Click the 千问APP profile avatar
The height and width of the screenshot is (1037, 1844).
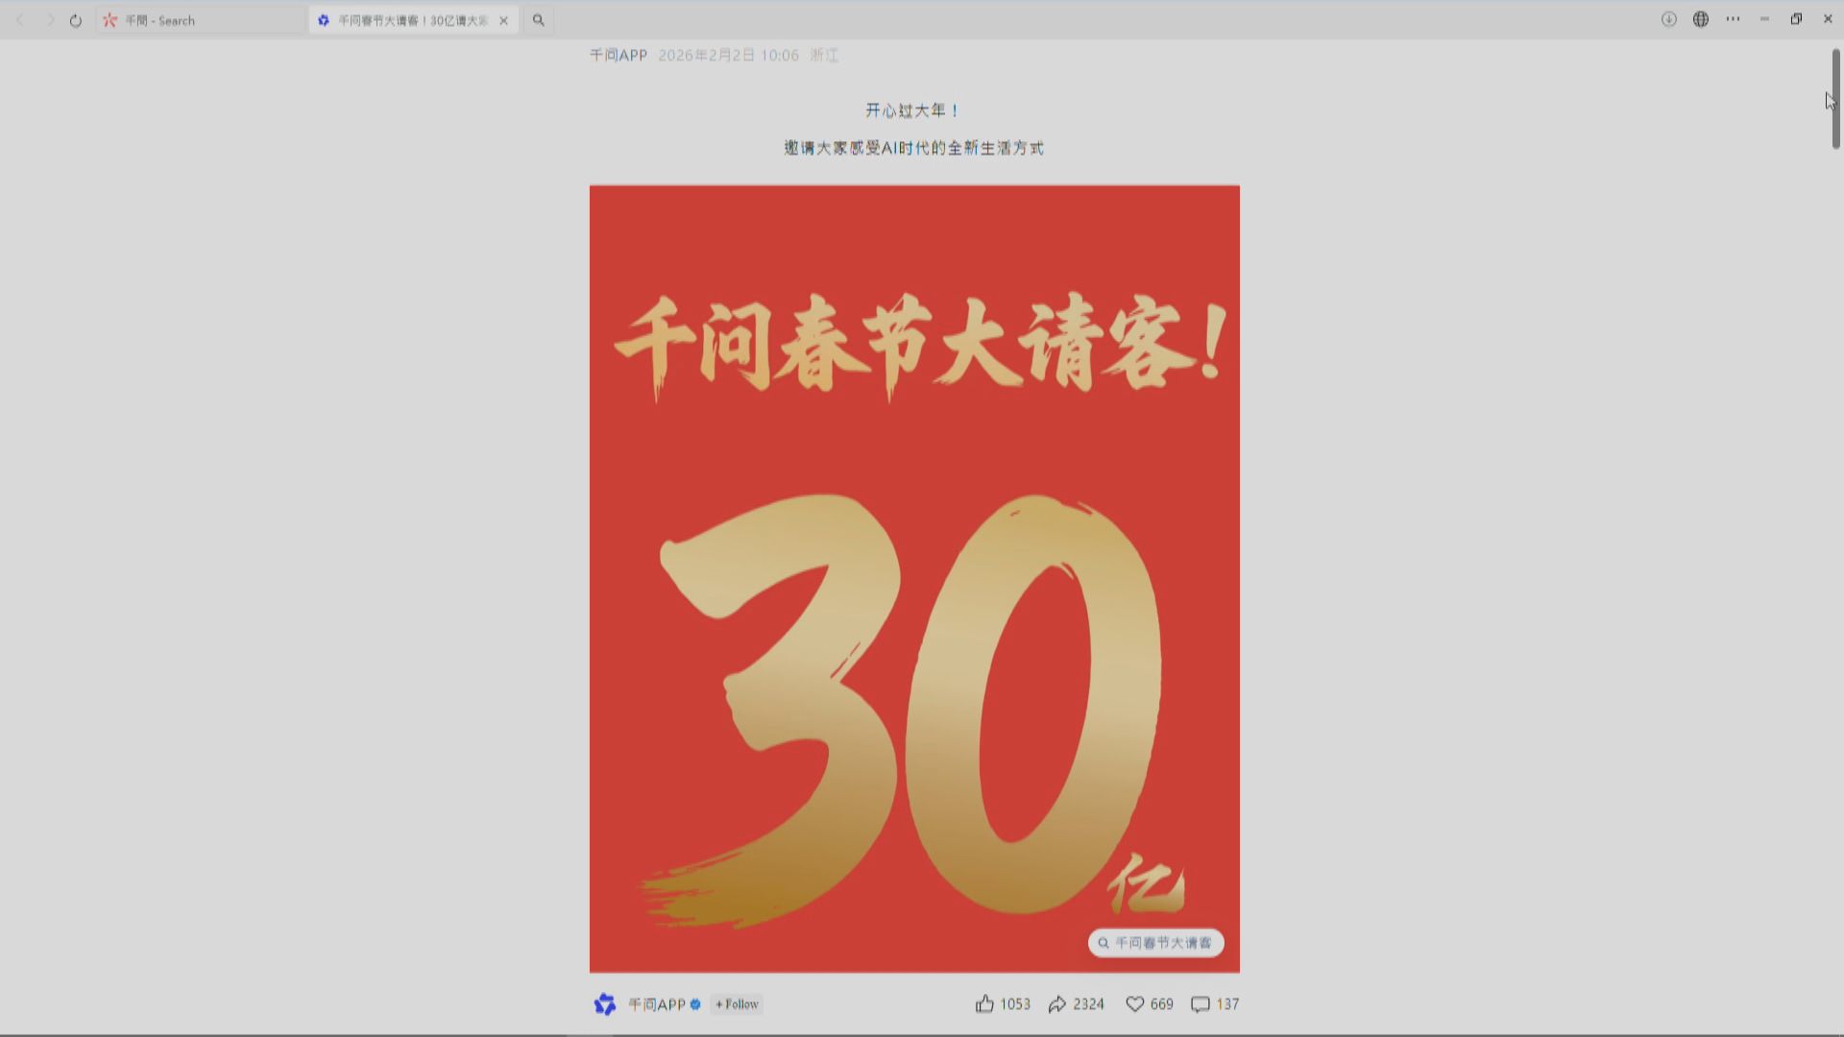click(x=604, y=1003)
